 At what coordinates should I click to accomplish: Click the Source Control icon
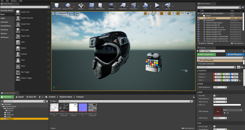pos(68,6)
